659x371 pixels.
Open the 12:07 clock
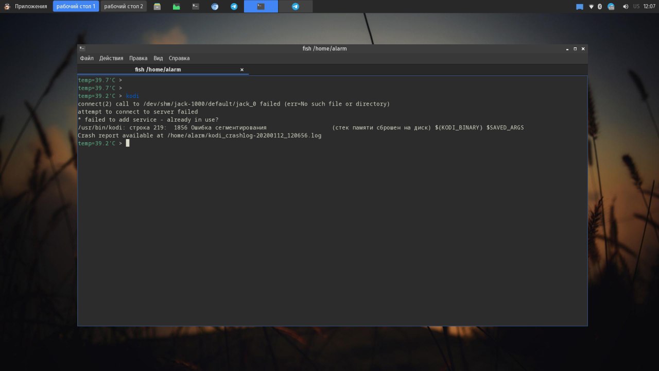coord(649,6)
